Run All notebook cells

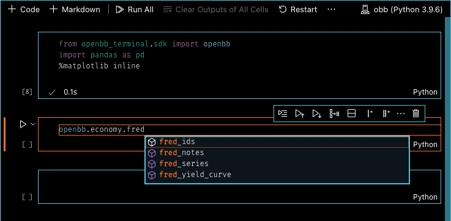pos(135,10)
